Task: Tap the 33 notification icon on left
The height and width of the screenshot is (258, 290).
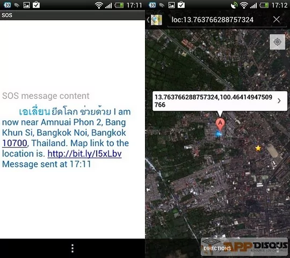Action: click(7, 5)
